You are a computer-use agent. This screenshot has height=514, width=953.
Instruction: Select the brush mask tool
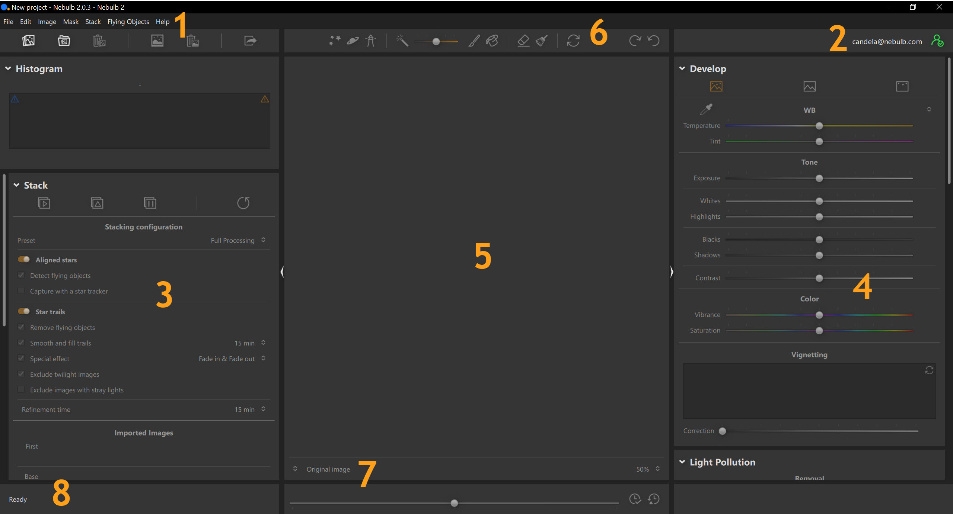pyautogui.click(x=474, y=41)
